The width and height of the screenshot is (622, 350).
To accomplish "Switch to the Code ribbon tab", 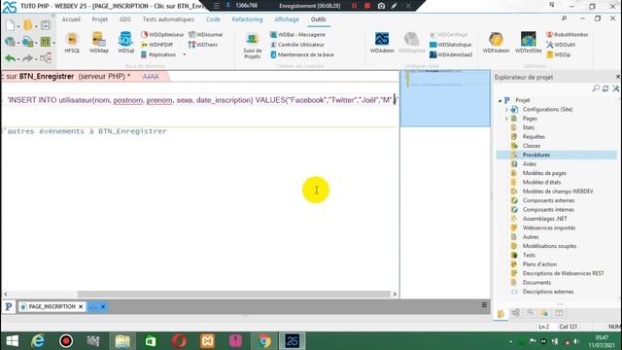I will (x=213, y=19).
